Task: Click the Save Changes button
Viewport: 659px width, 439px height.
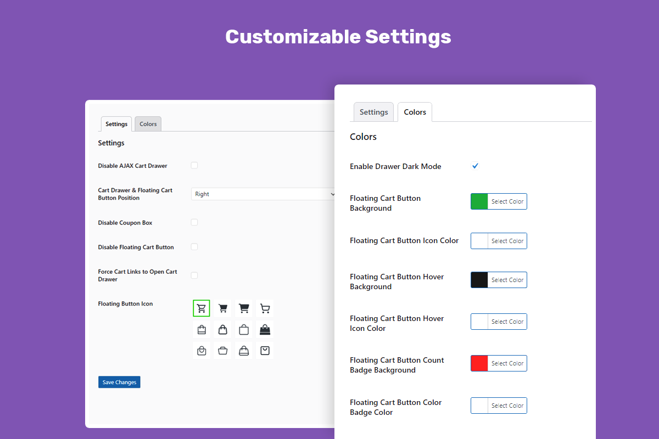Action: [x=119, y=382]
